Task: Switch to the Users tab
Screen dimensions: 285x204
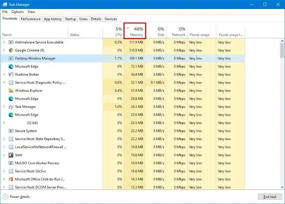Action: pyautogui.click(x=83, y=19)
